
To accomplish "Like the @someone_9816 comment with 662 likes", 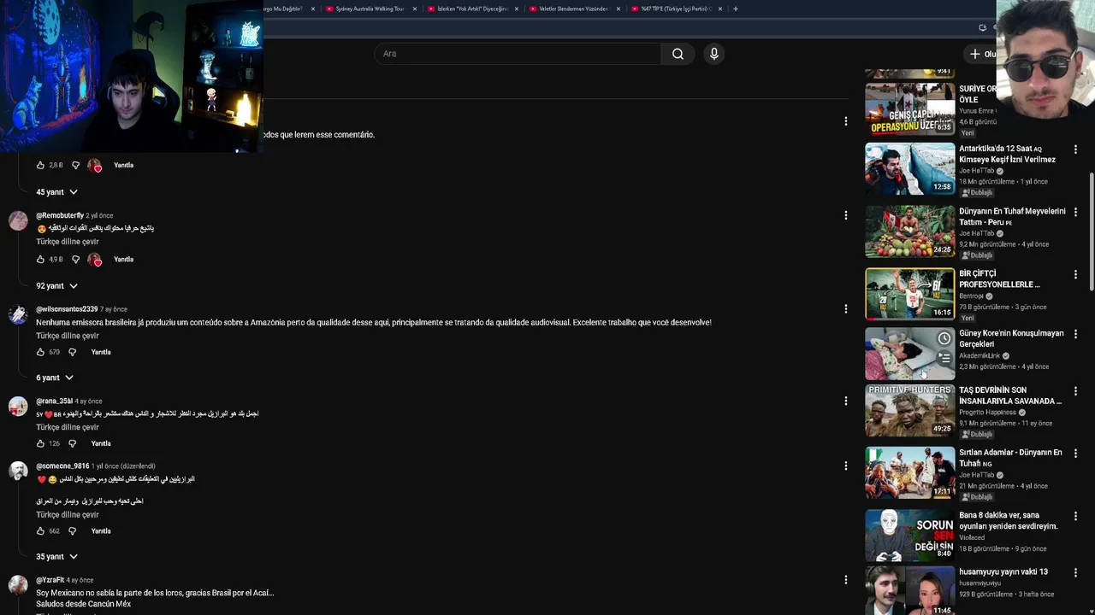I will 40,530.
